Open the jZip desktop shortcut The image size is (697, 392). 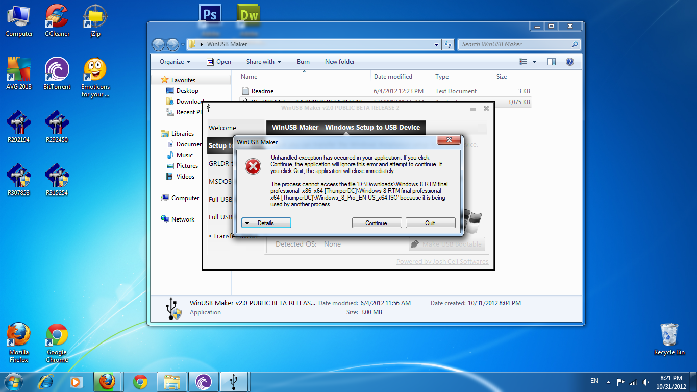tap(95, 21)
